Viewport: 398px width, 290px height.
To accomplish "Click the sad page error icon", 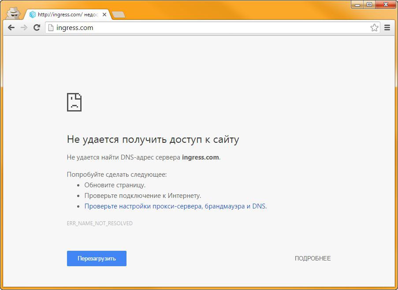I will click(x=74, y=102).
